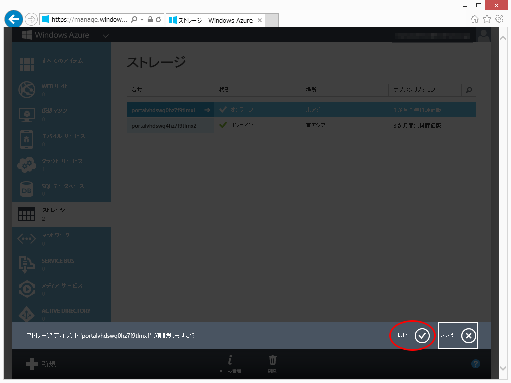Open the ネットワーク arrows icon
This screenshot has height=383, width=511.
click(x=27, y=239)
